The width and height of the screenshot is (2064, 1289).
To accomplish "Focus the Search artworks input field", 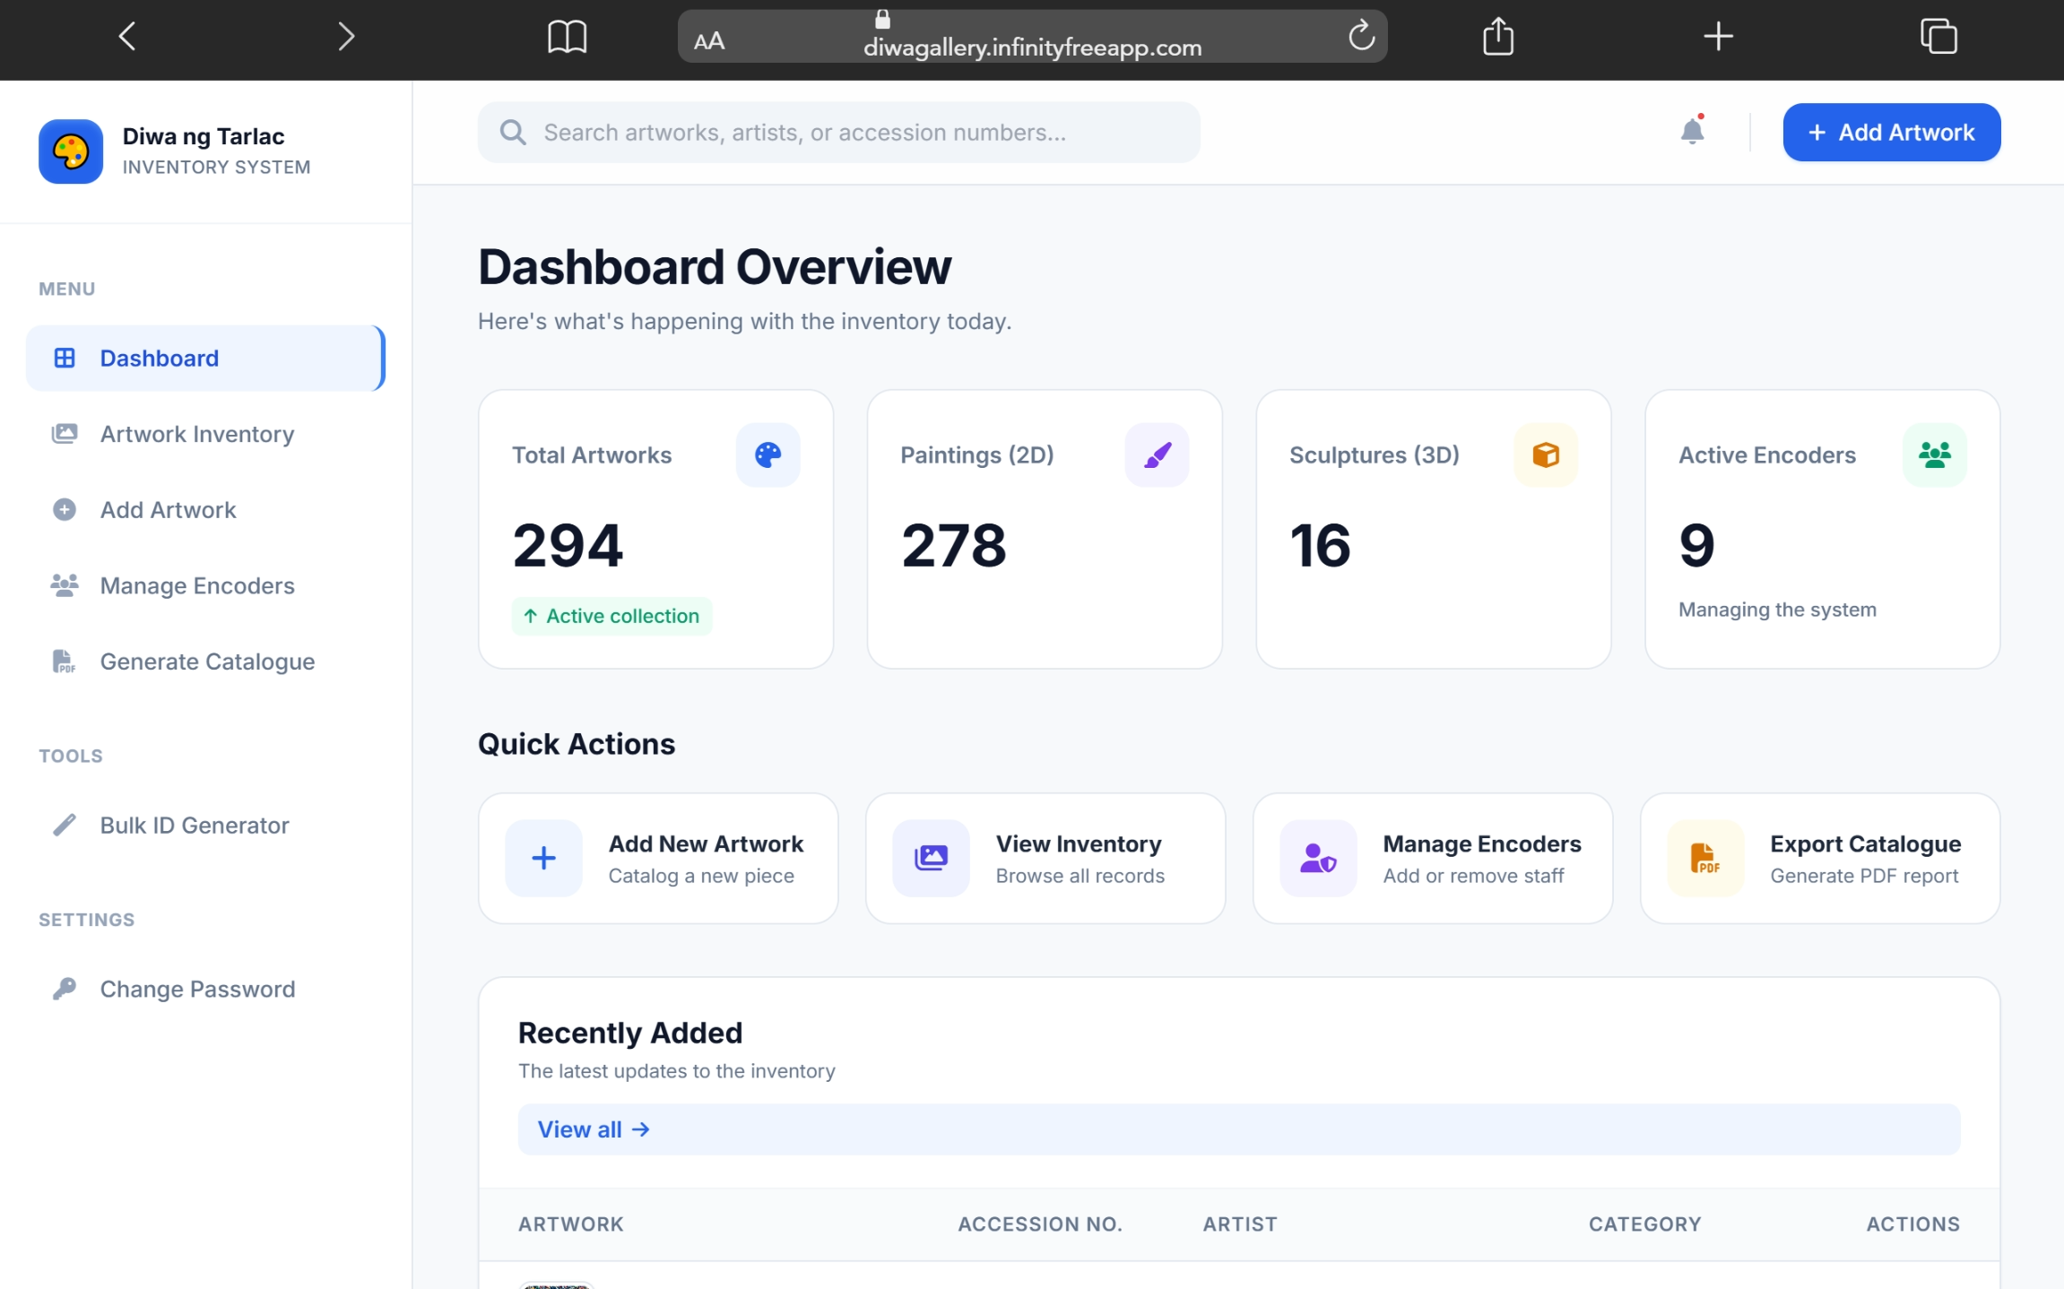I will 838,133.
